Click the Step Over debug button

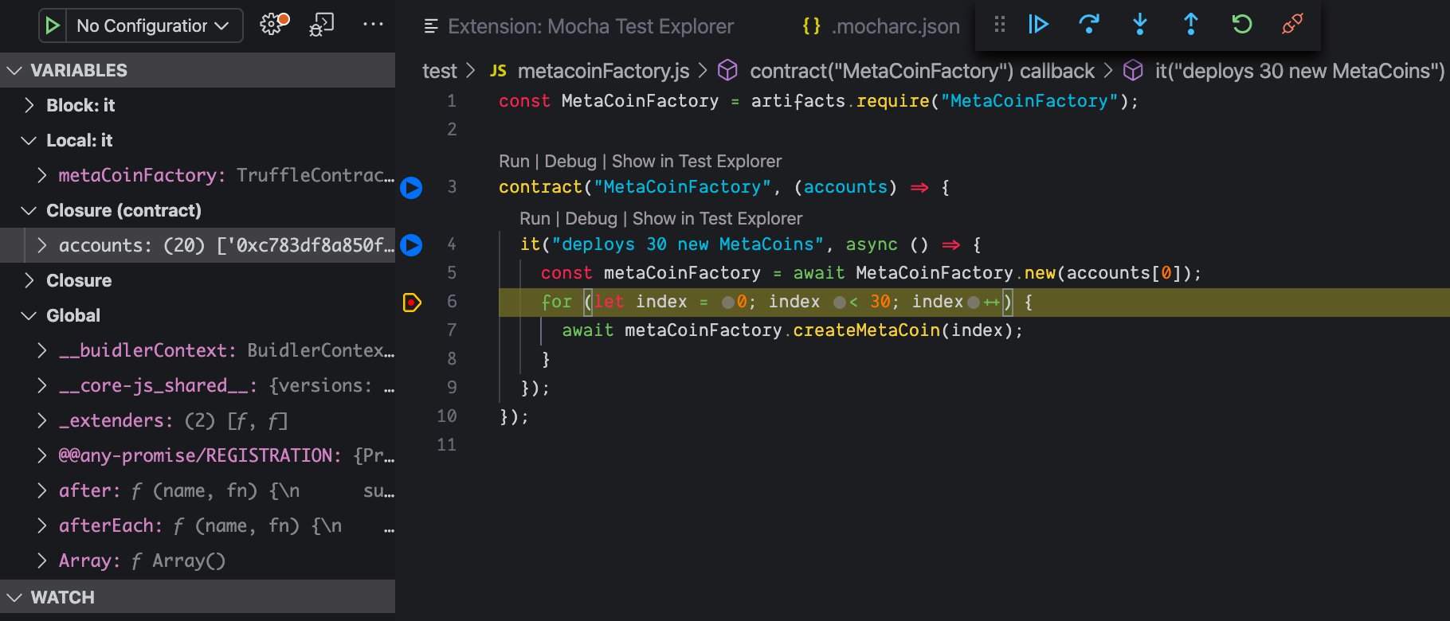point(1089,24)
